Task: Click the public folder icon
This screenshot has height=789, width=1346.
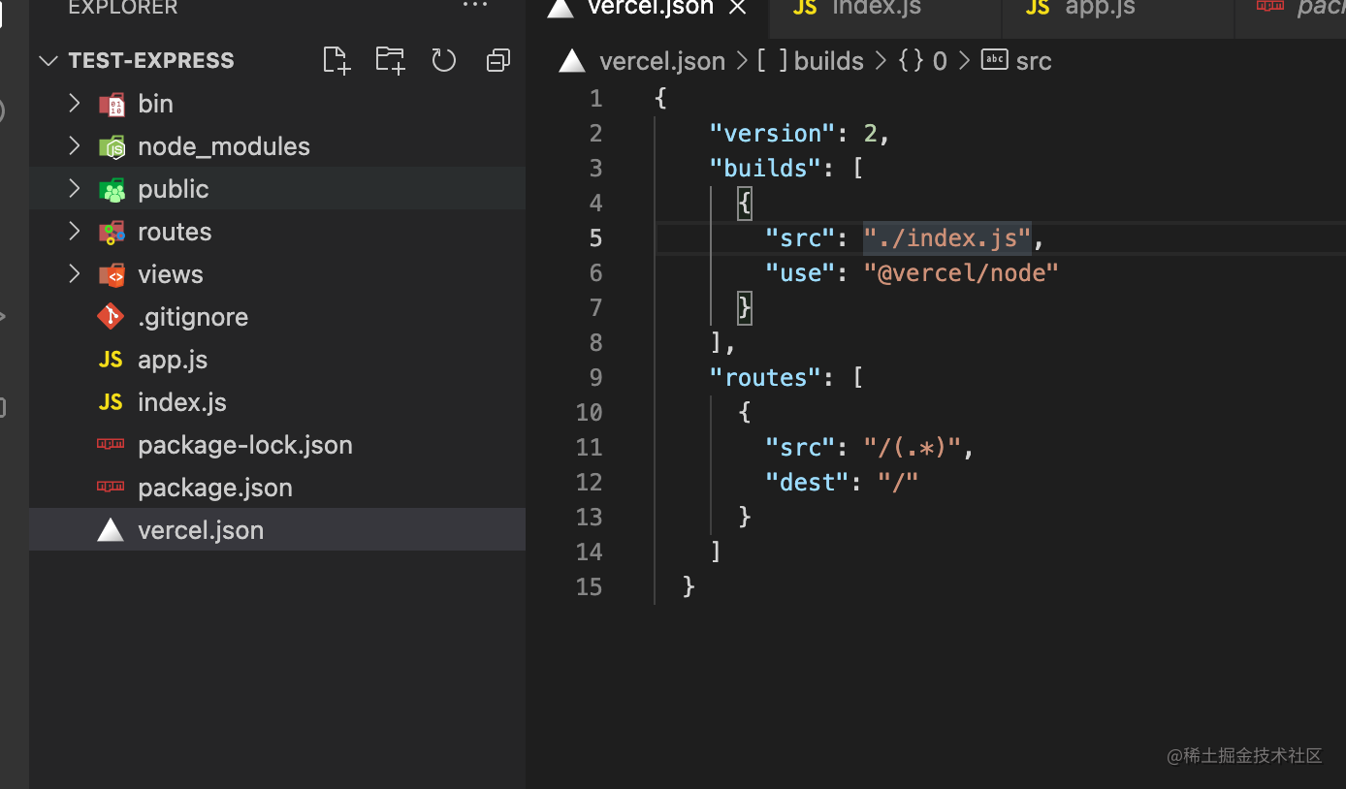Action: (x=112, y=189)
